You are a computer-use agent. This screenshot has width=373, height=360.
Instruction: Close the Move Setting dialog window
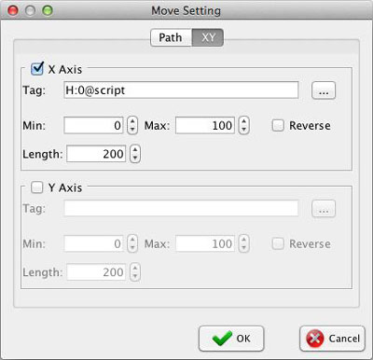(x=13, y=10)
